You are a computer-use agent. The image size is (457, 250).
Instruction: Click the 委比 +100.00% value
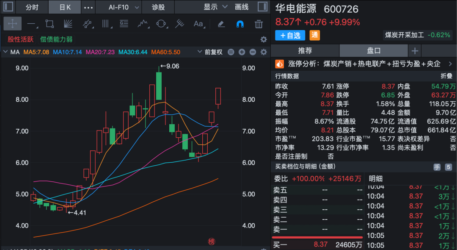308,178
